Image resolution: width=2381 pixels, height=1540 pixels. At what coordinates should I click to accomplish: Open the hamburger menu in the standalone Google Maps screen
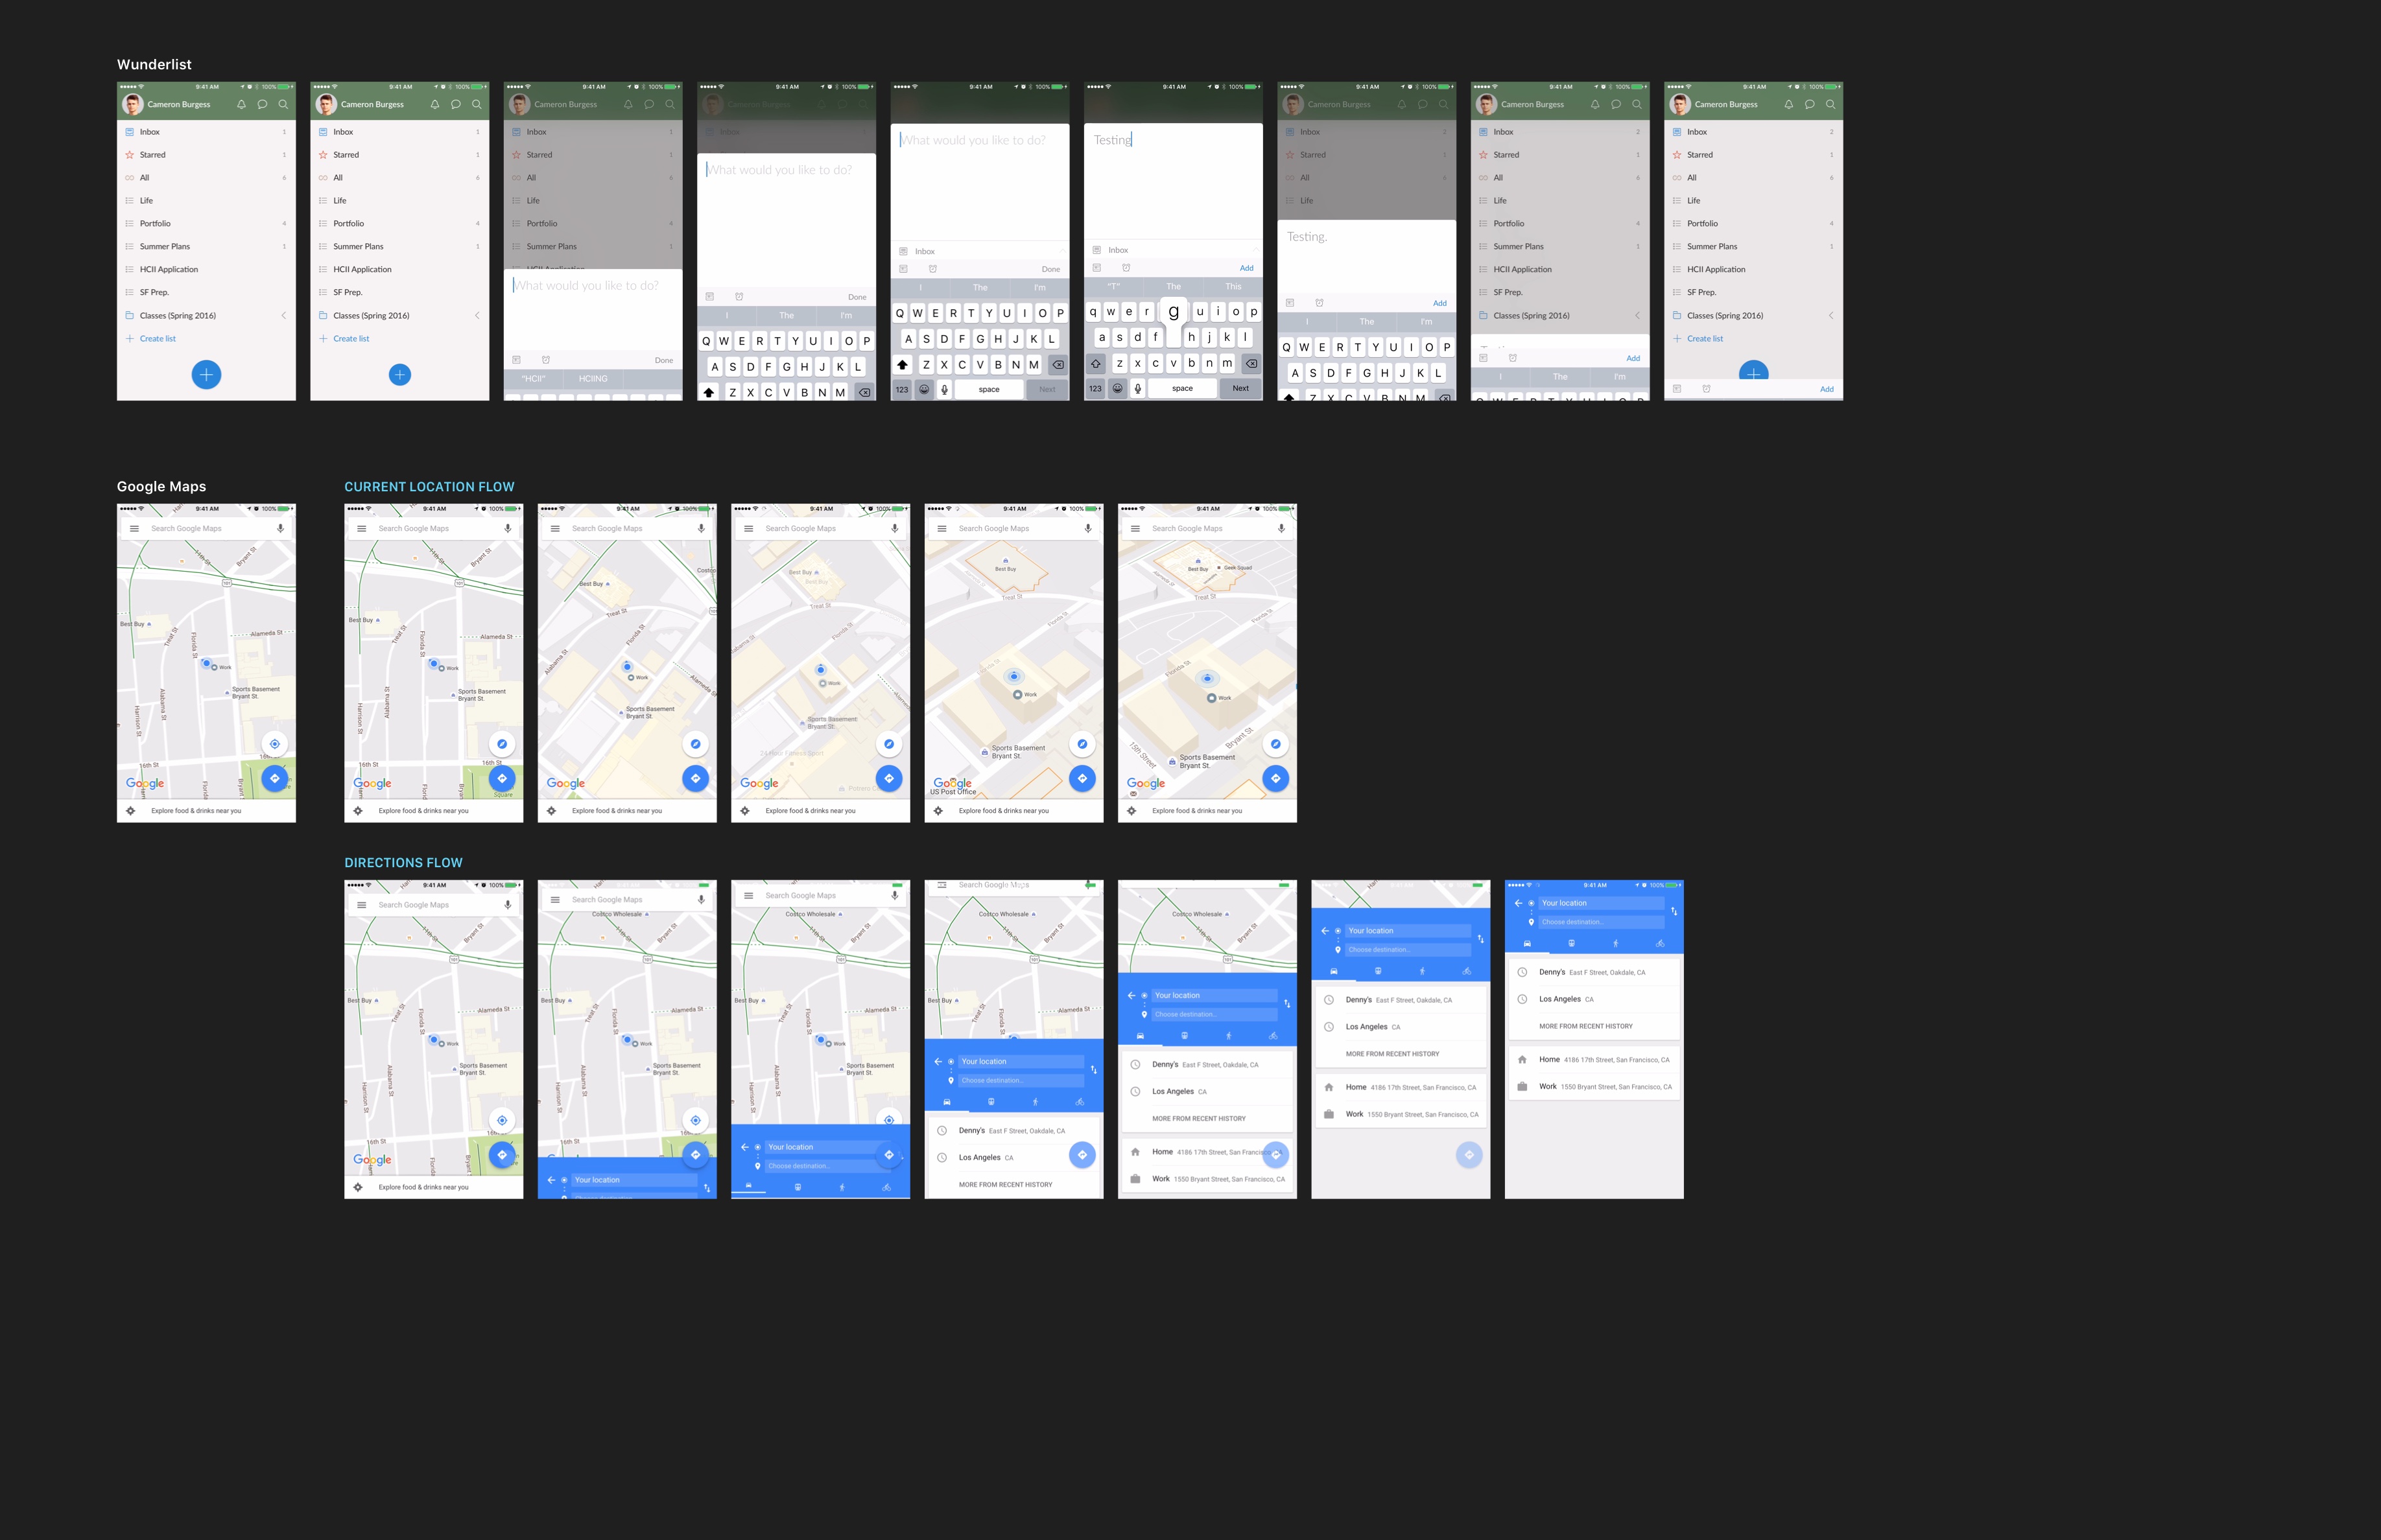pyautogui.click(x=134, y=528)
